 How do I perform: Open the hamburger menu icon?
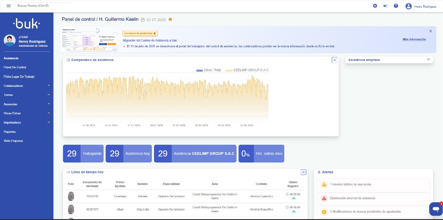click(9, 6)
